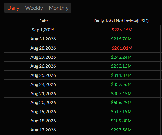The width and height of the screenshot is (162, 135).
Task: Select the Aug 28,2026 date cell
Action: click(x=43, y=48)
